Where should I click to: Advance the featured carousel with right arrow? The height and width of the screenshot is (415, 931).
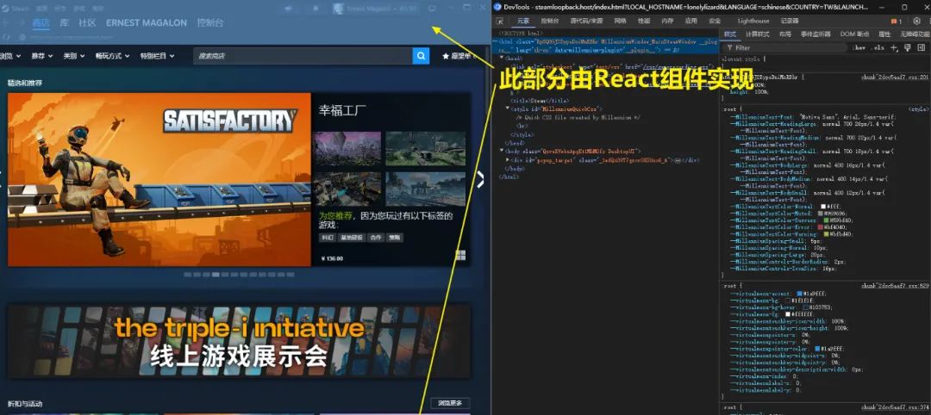tap(481, 178)
